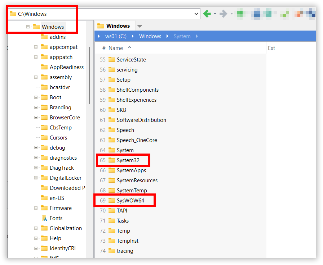The height and width of the screenshot is (265, 323).
Task: Click the tracing folder icon
Action: pyautogui.click(x=112, y=251)
